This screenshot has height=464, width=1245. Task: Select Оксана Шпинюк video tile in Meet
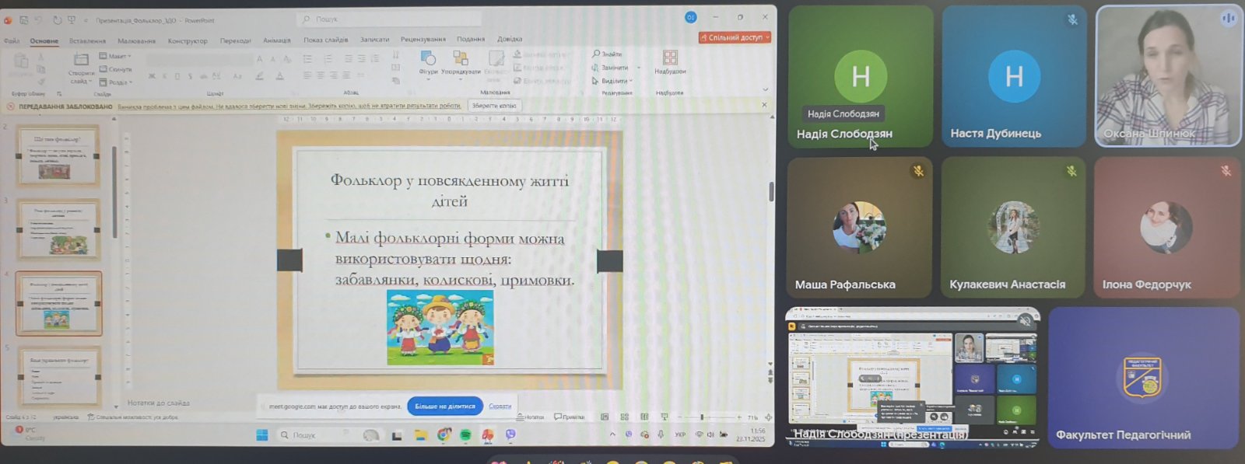(1168, 75)
